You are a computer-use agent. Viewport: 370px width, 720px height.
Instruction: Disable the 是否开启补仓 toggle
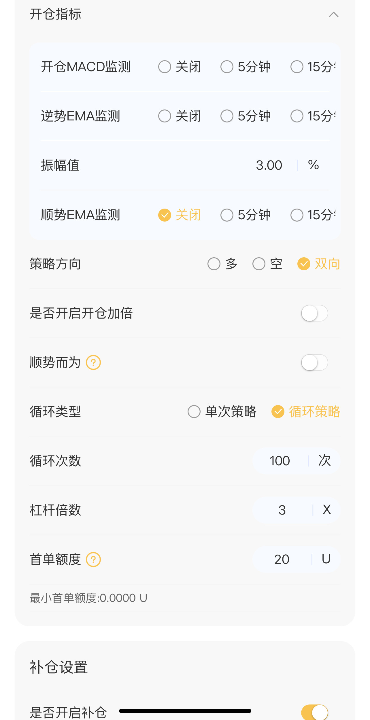pyautogui.click(x=314, y=712)
